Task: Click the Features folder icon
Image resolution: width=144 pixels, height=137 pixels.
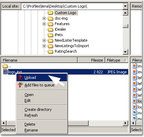Action: point(50,24)
